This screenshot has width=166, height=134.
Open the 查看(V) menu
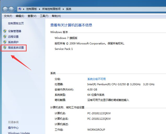coord(32,16)
